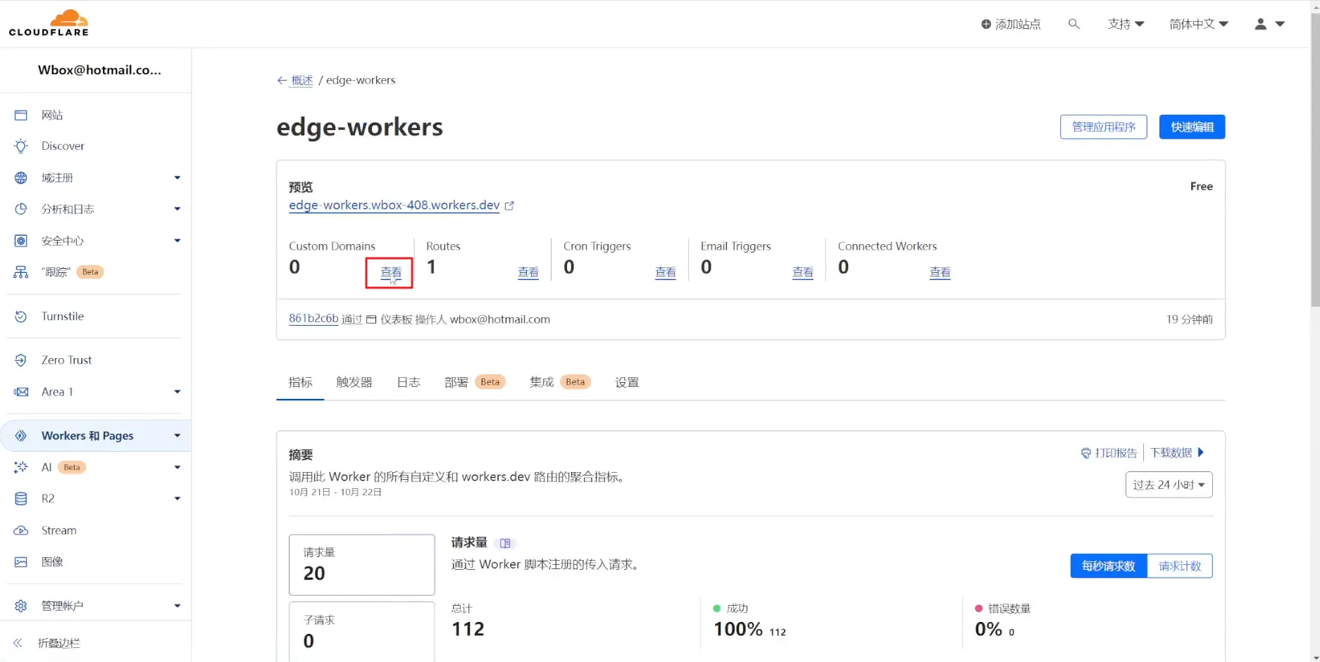Click 查看 under Cron Triggers
This screenshot has width=1320, height=662.
point(666,273)
